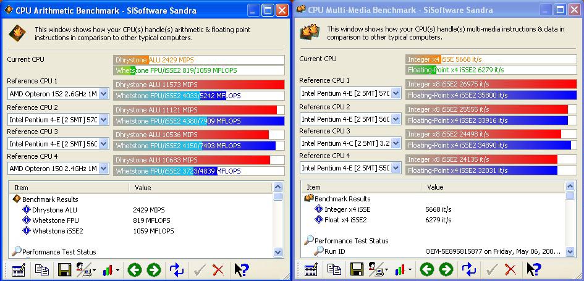This screenshot has width=584, height=281.
Task: Click current CPU Whetstone FPU/iSSE2 819/1059 MFLOPS bar
Action: 199,70
